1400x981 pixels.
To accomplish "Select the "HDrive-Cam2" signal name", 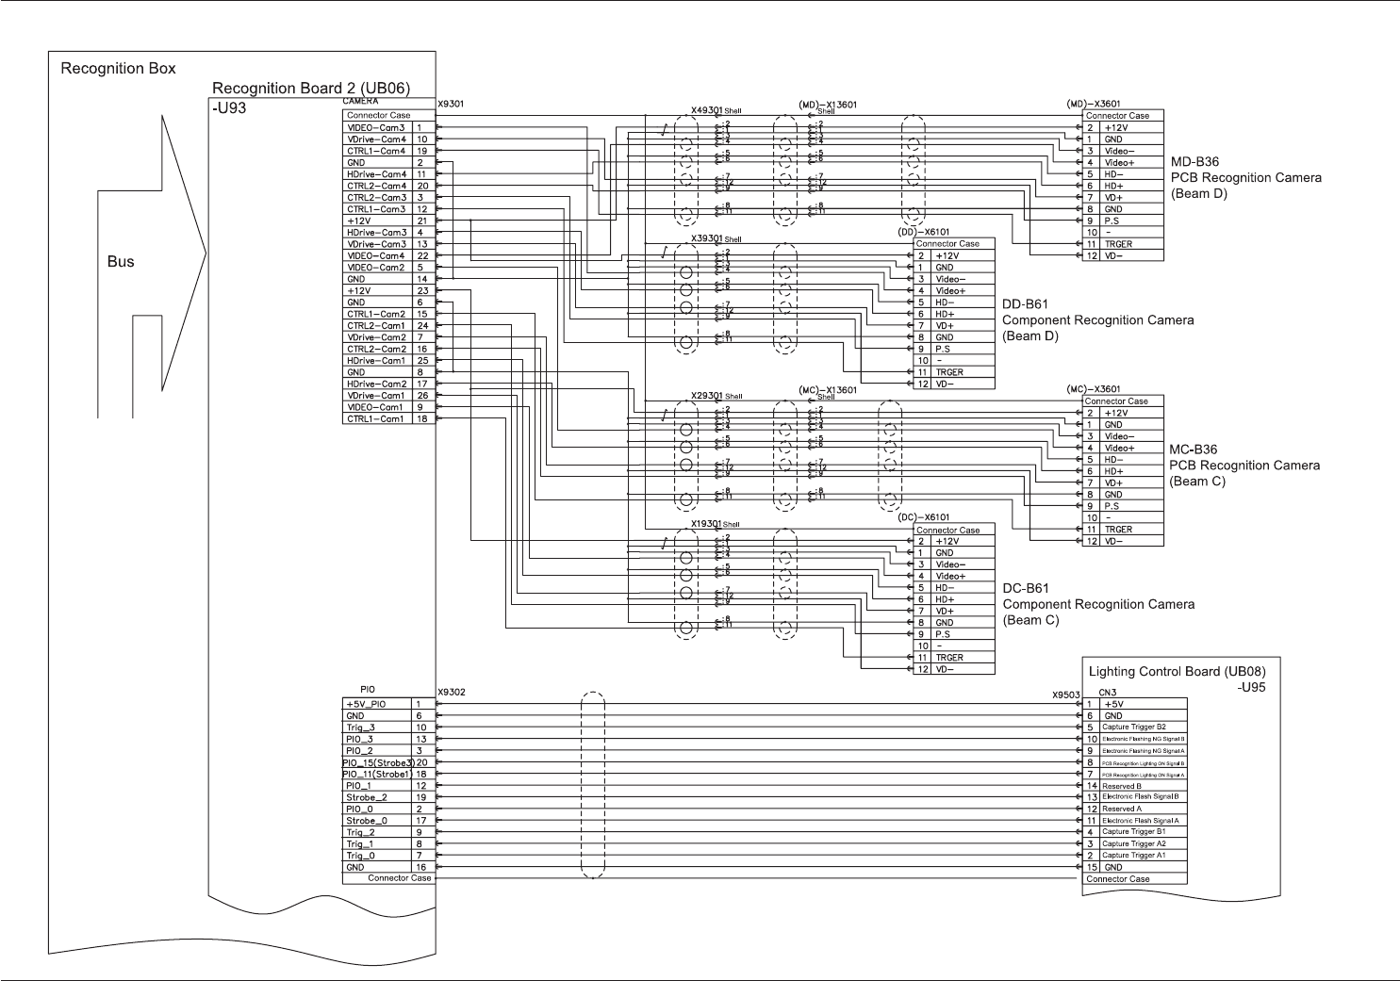I will (377, 384).
